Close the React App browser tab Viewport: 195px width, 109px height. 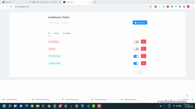point(90,2)
